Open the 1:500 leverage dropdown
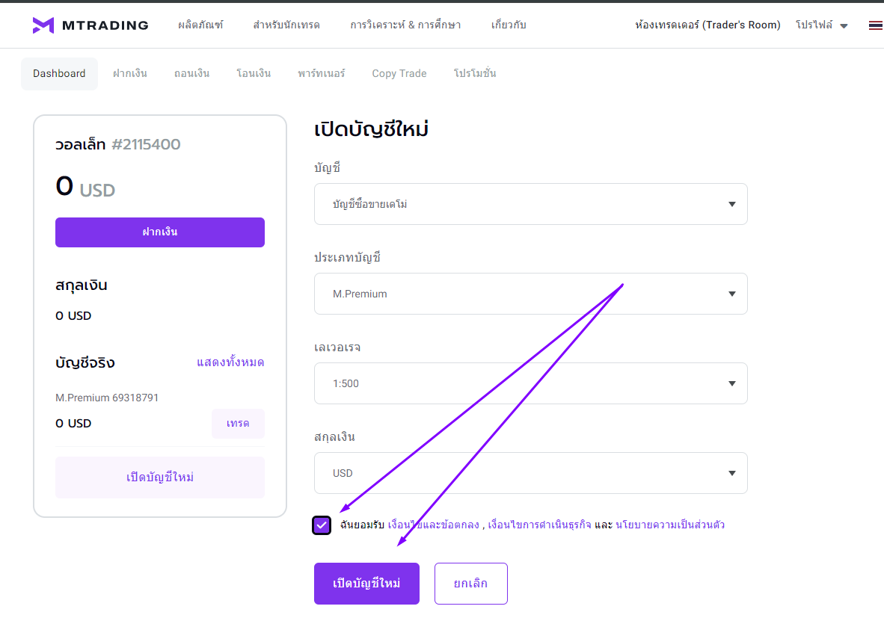Viewport: 884px width, 621px height. [530, 383]
